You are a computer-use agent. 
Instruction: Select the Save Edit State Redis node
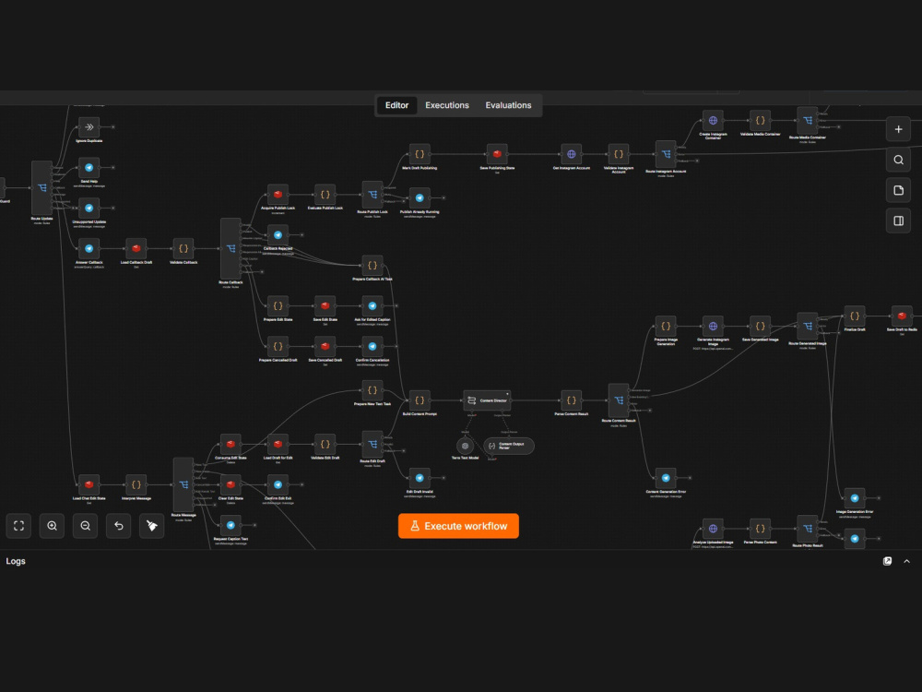325,306
